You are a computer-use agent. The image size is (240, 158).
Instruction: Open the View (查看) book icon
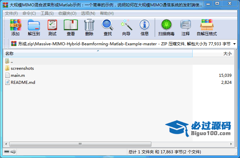(71, 25)
